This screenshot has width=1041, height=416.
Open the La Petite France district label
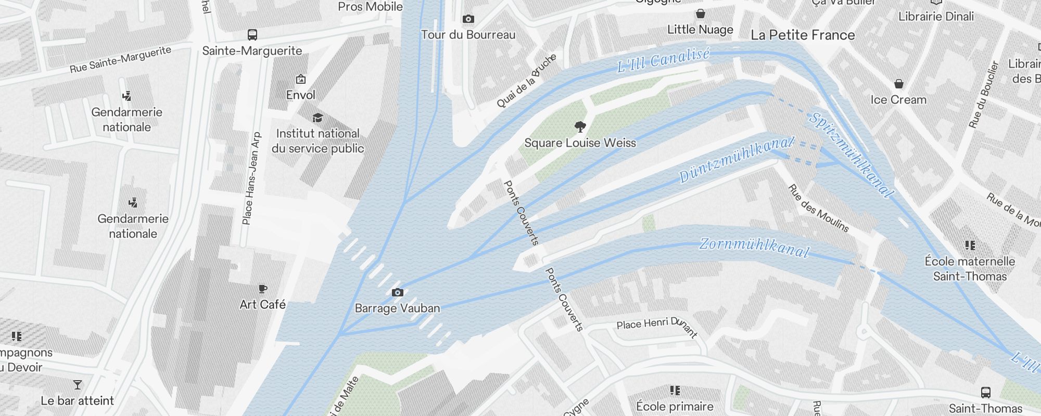click(803, 35)
